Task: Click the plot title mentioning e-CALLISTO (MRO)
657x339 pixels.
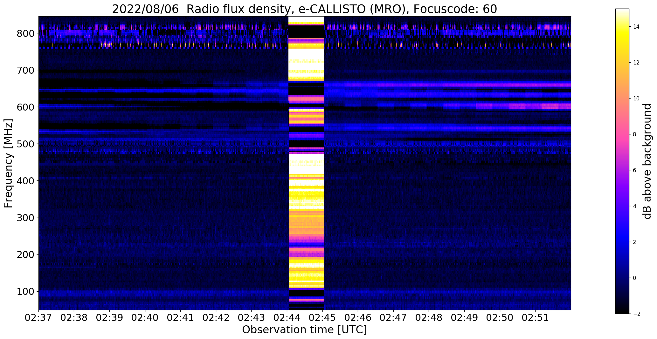Action: (304, 9)
